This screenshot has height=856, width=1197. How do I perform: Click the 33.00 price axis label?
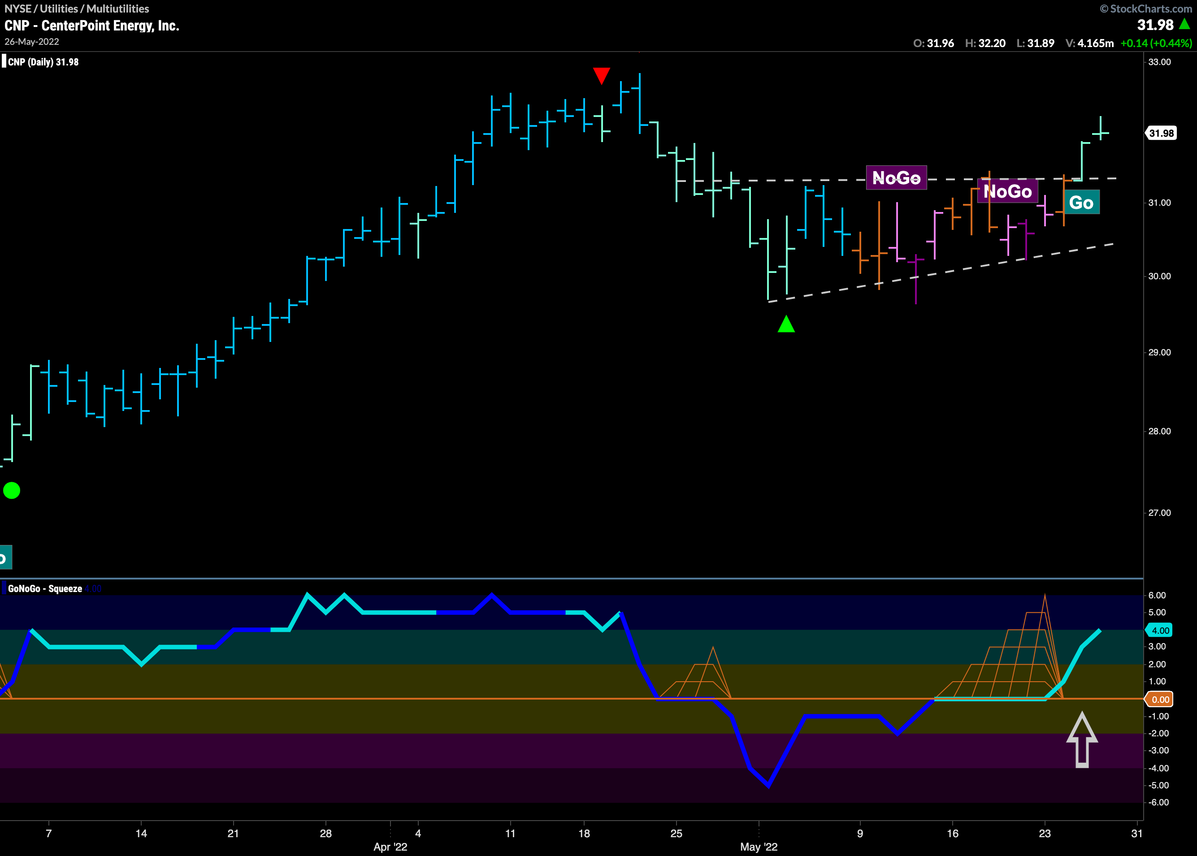(x=1159, y=62)
